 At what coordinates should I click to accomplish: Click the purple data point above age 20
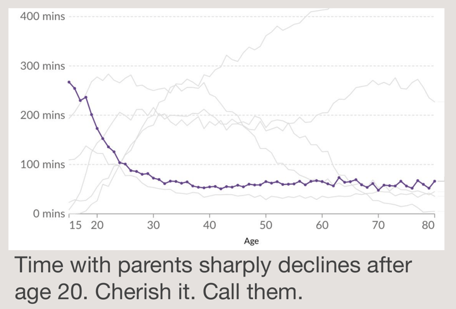[97, 128]
